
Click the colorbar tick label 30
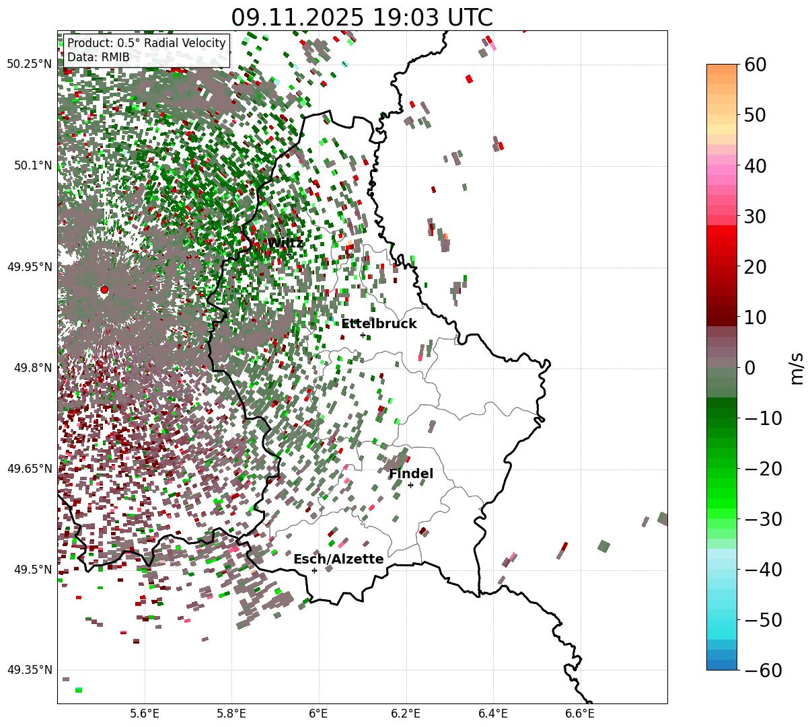coord(754,217)
